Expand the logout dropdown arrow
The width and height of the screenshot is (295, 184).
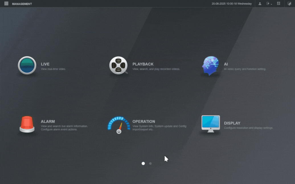tap(271, 4)
